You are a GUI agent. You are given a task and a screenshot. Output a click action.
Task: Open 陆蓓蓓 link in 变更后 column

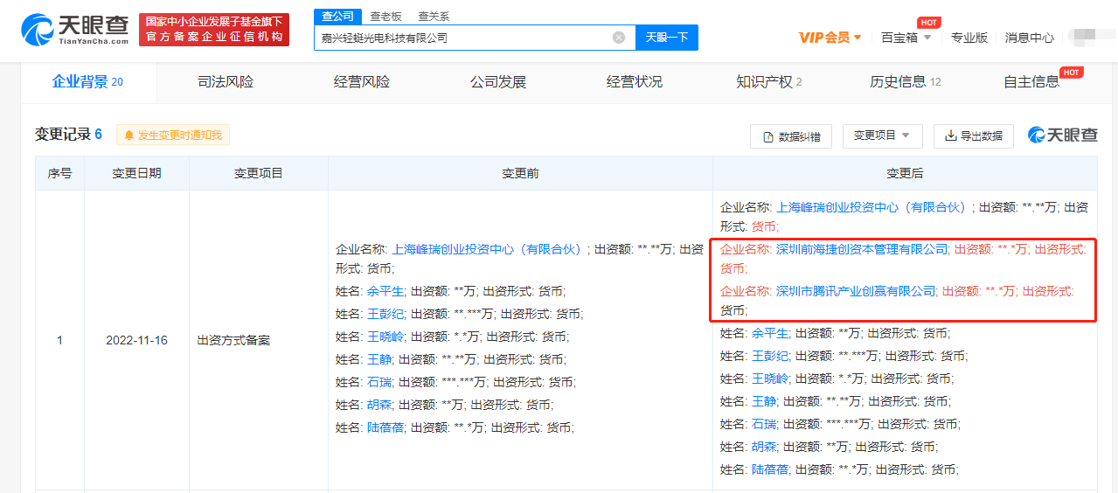pos(770,469)
